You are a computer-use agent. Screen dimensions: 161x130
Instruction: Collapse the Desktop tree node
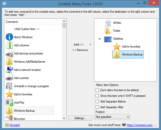(100, 39)
